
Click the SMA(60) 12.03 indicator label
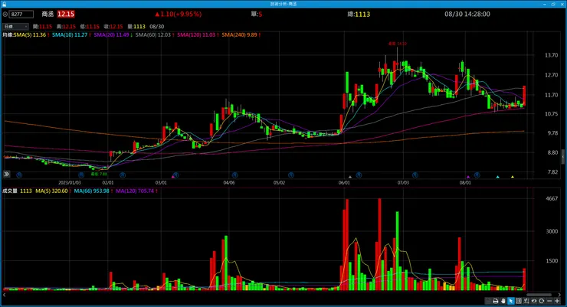click(153, 34)
